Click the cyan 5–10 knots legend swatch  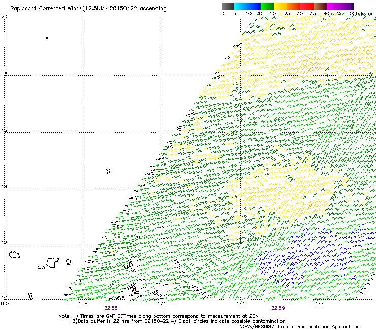241,6
